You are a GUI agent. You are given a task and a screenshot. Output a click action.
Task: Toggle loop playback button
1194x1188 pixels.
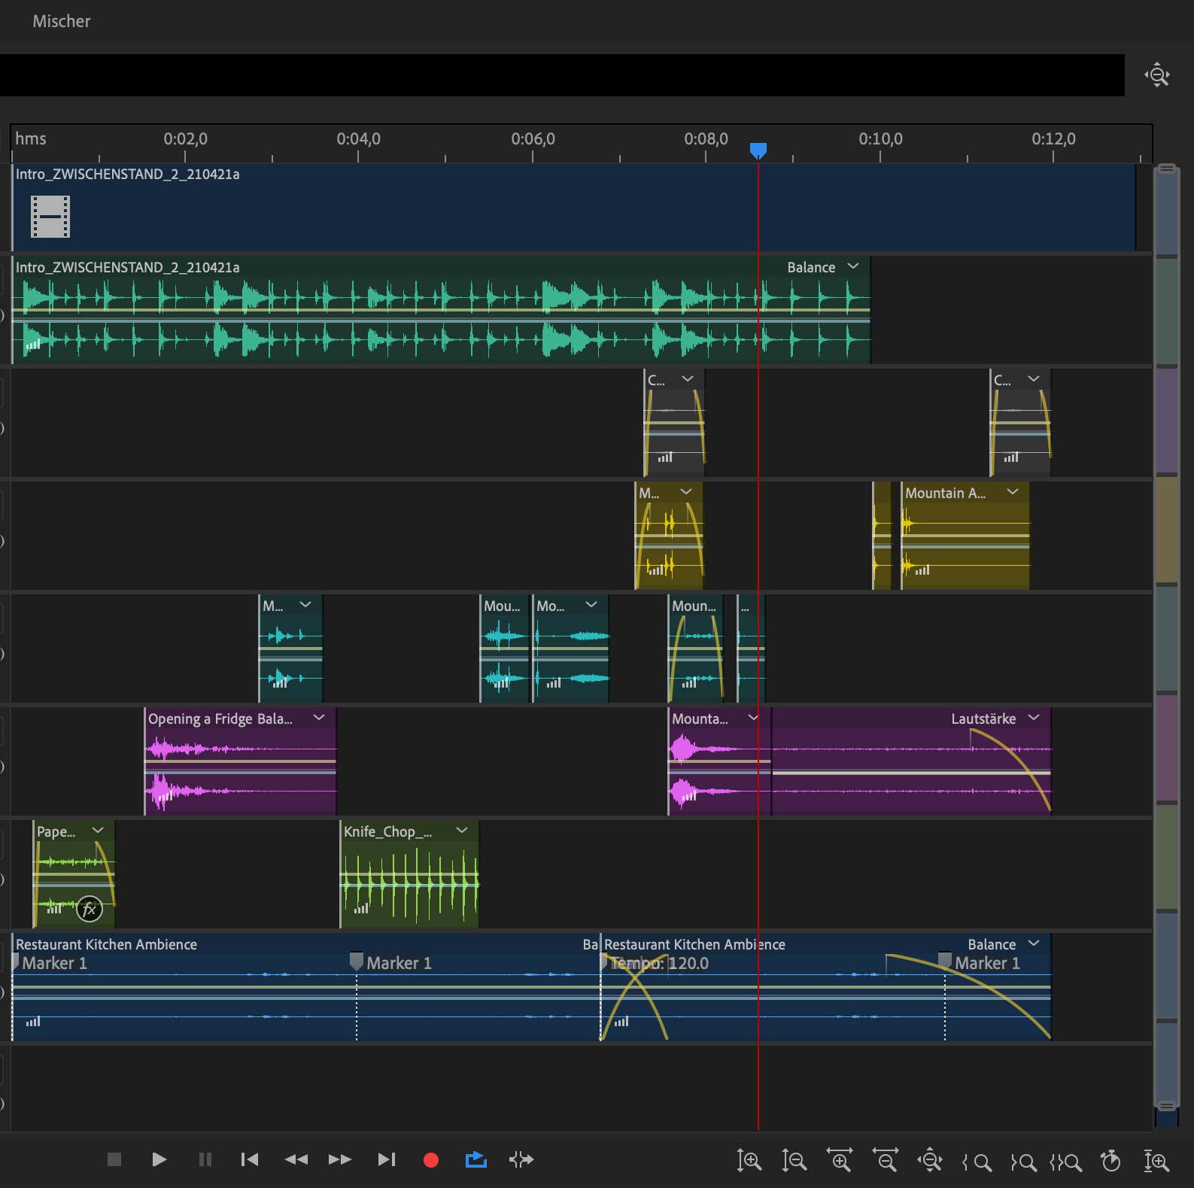[x=476, y=1159]
